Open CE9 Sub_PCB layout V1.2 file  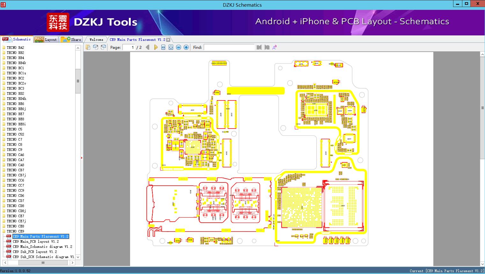[x=35, y=252]
